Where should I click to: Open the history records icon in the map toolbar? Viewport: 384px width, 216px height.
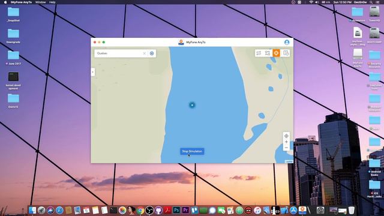tap(286, 53)
